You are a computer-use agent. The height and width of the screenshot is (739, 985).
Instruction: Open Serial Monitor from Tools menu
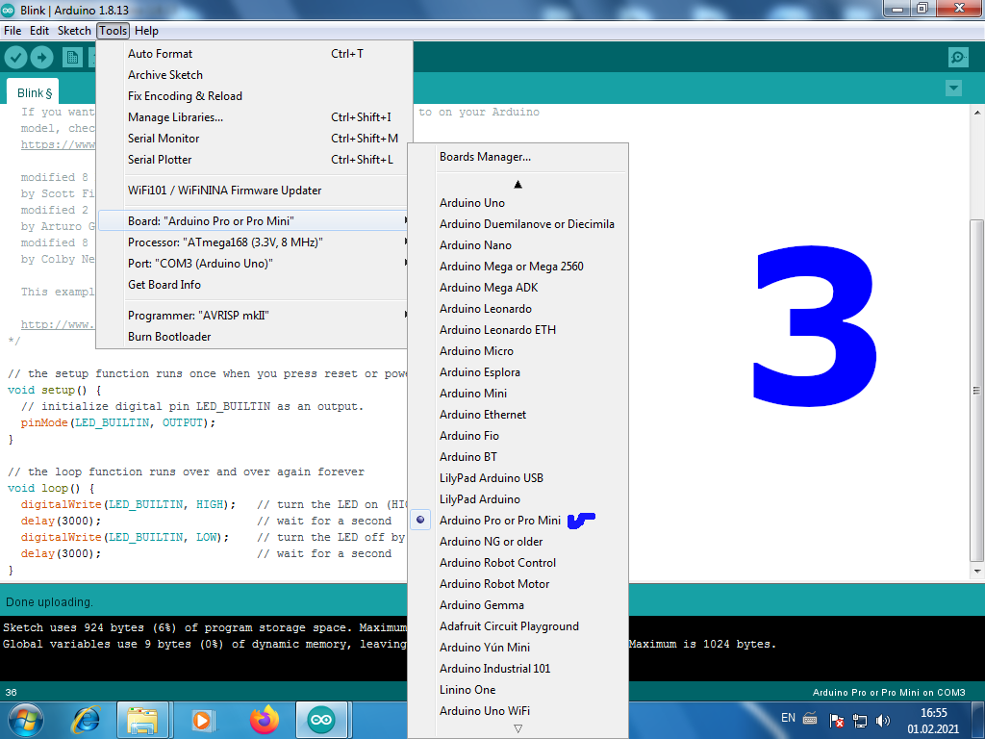coord(254,139)
